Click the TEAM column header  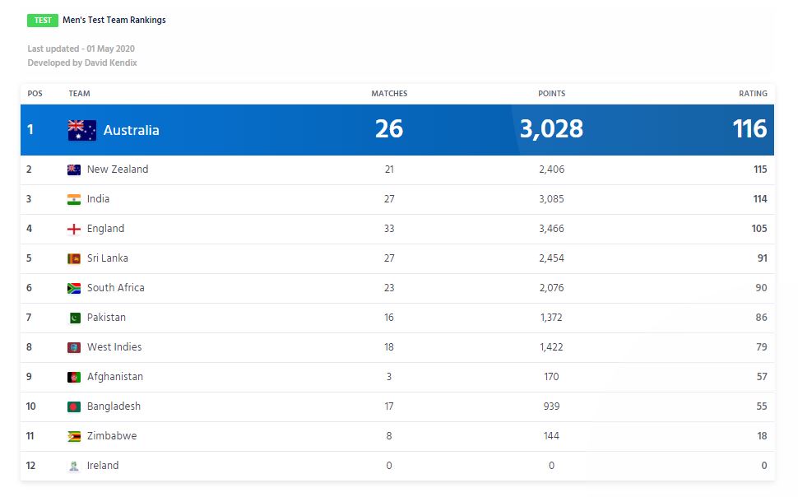pos(80,94)
